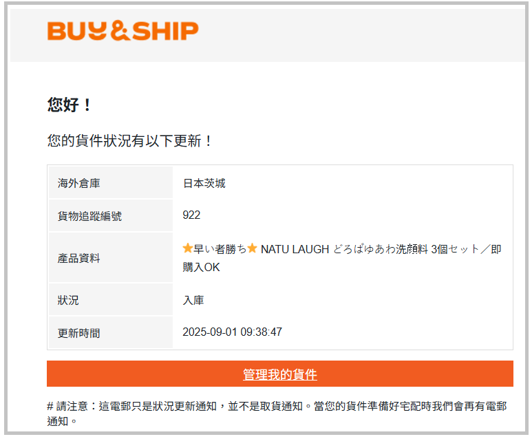
Task: Click the 入庫 status value
Action: coord(193,301)
